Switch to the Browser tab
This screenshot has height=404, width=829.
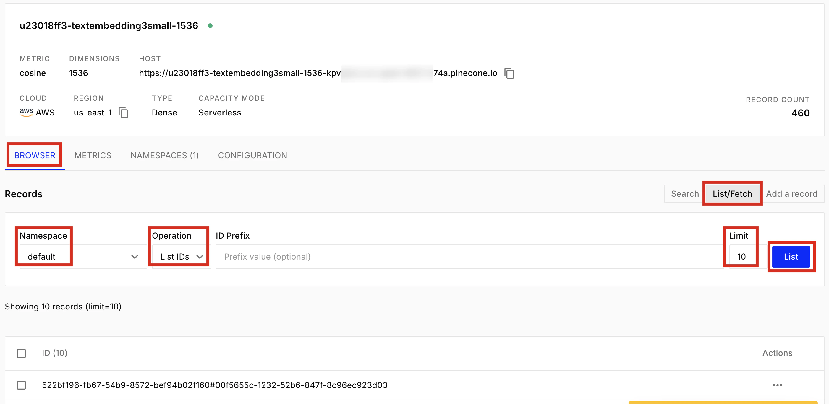click(x=35, y=155)
